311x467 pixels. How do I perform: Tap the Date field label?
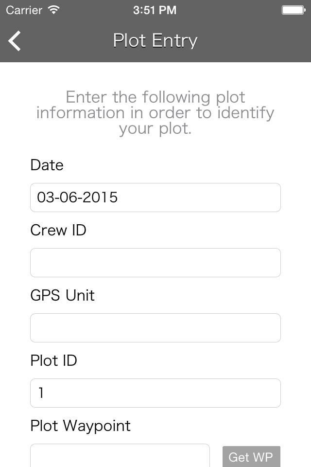tap(47, 165)
